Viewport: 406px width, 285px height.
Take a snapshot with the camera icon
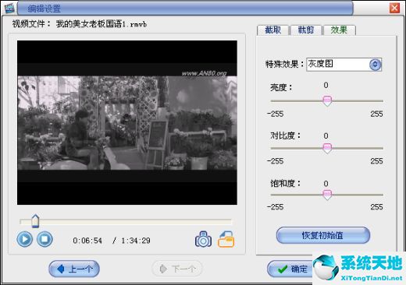click(203, 239)
